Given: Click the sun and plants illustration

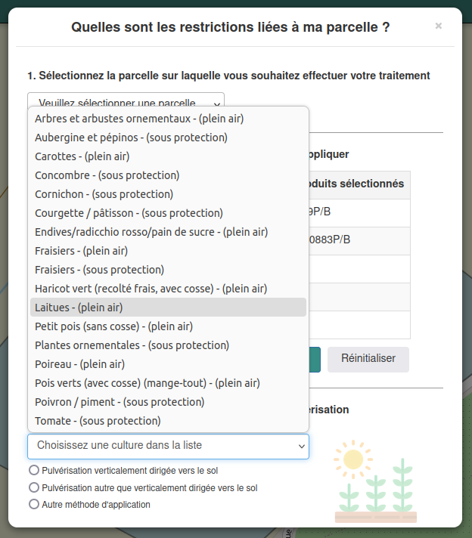Looking at the screenshot, I should [x=375, y=481].
